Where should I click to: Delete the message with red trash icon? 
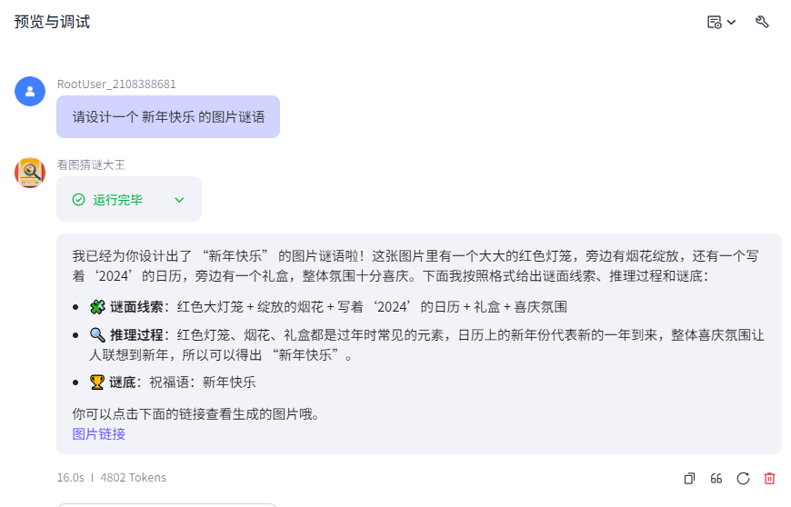click(x=769, y=478)
